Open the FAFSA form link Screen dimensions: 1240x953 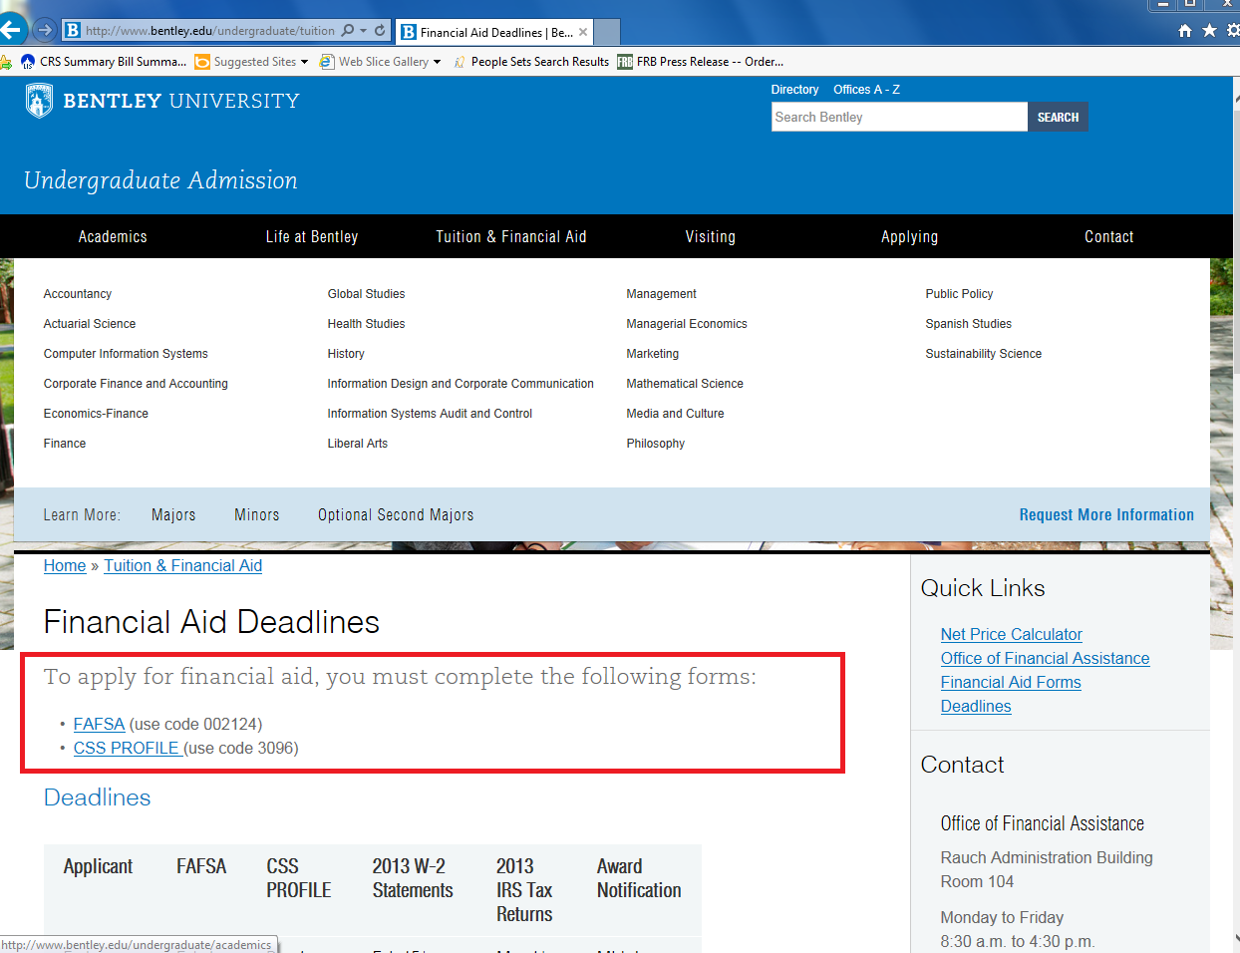click(99, 725)
